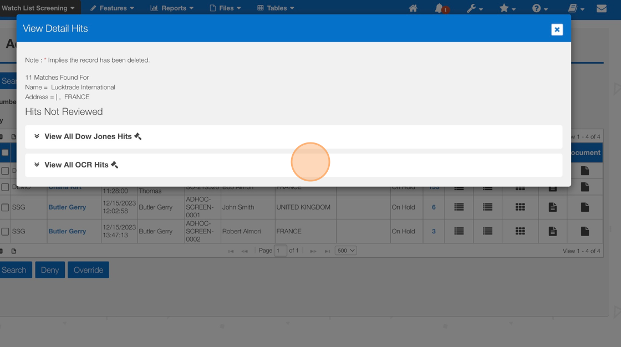Click the Search button below the table
This screenshot has width=621, height=347.
pos(14,270)
